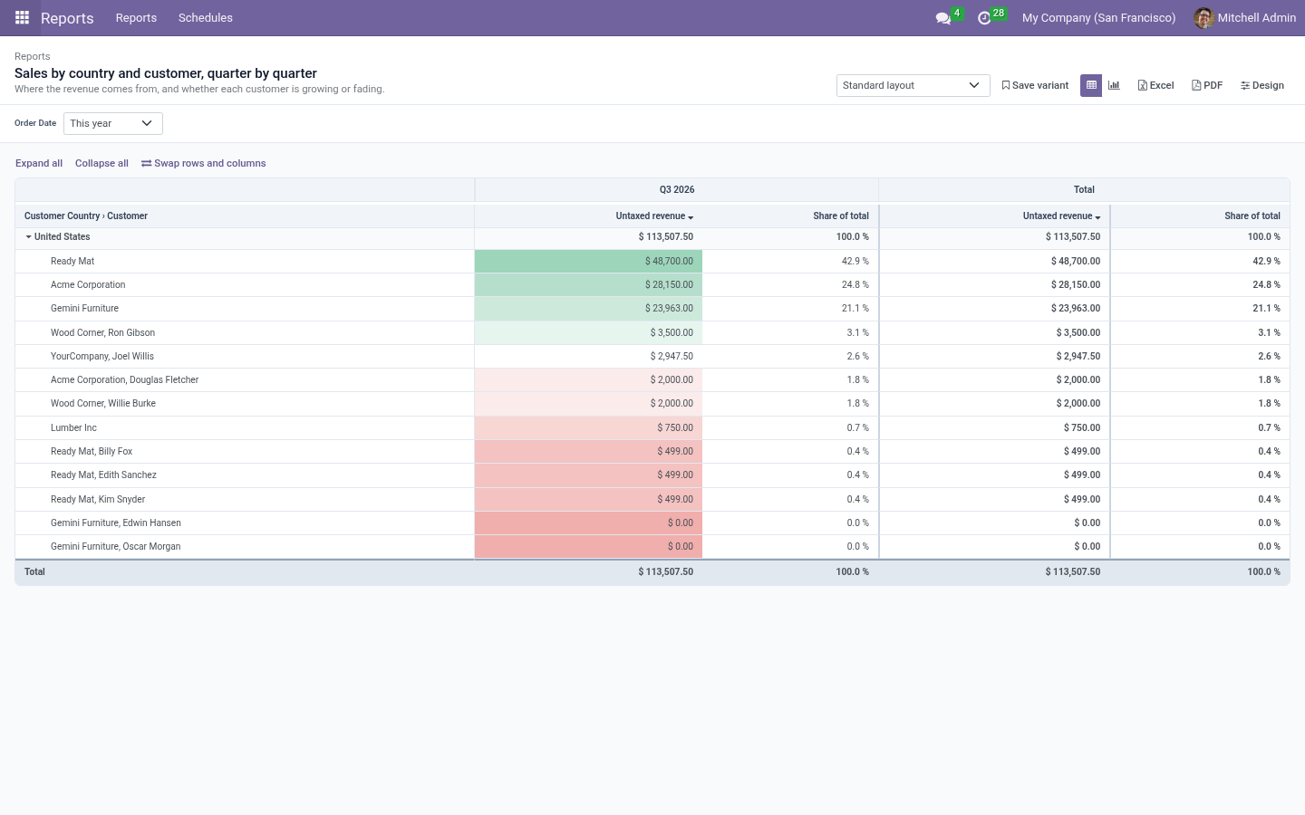Viewport: 1305px width, 815px height.
Task: Switch to chart view icon
Action: pos(1114,85)
